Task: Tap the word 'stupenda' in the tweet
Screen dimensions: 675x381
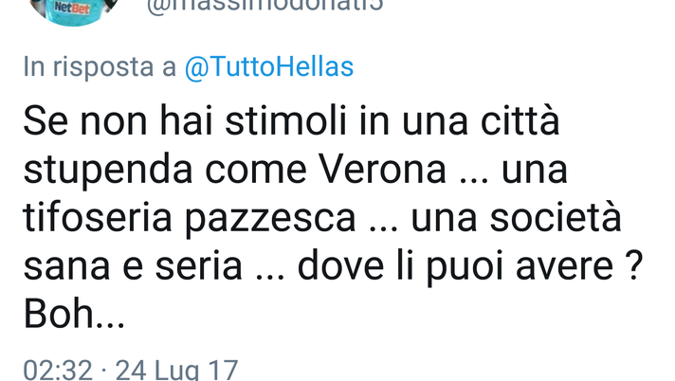Action: tap(108, 171)
